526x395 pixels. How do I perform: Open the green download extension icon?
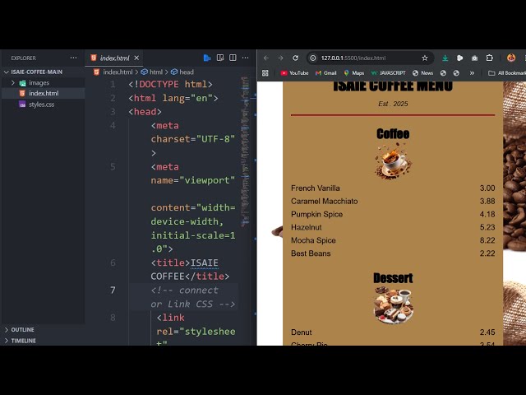pos(445,58)
